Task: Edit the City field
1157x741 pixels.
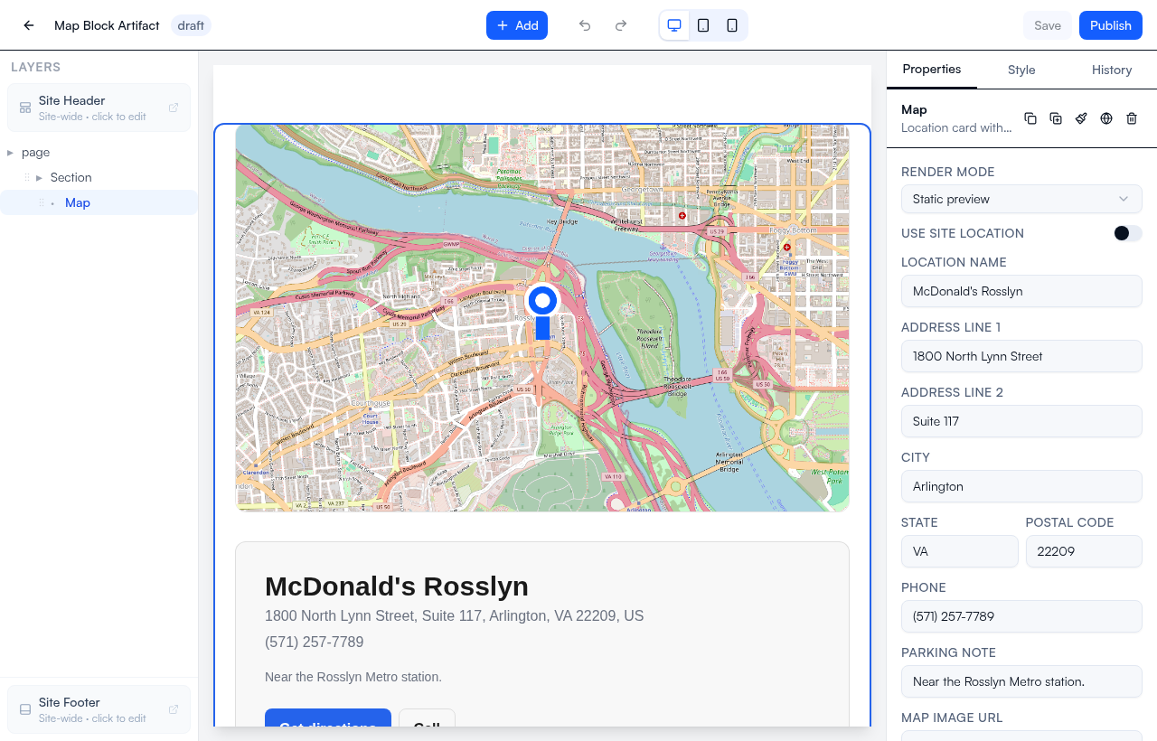Action: click(1021, 486)
